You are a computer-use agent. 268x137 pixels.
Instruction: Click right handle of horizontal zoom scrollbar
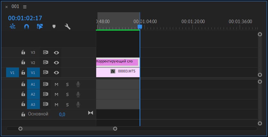pos(115,129)
